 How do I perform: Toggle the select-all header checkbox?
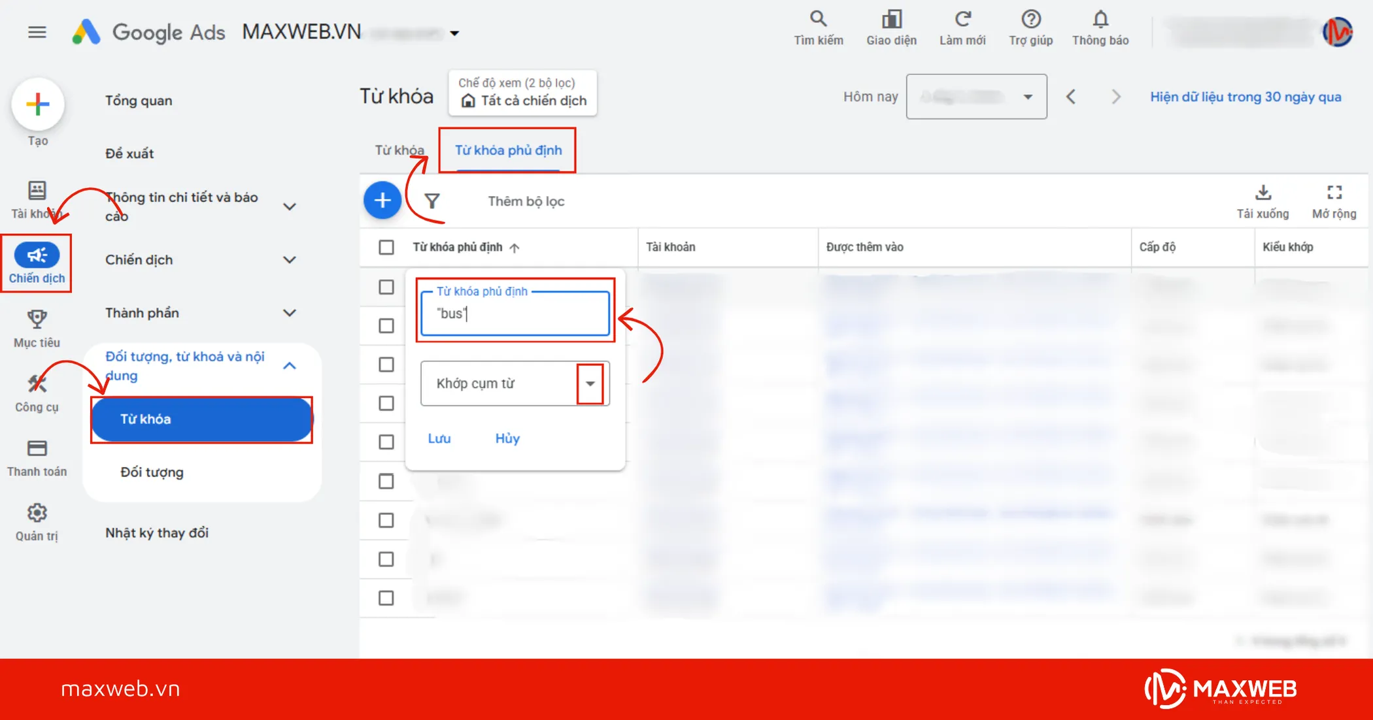386,248
